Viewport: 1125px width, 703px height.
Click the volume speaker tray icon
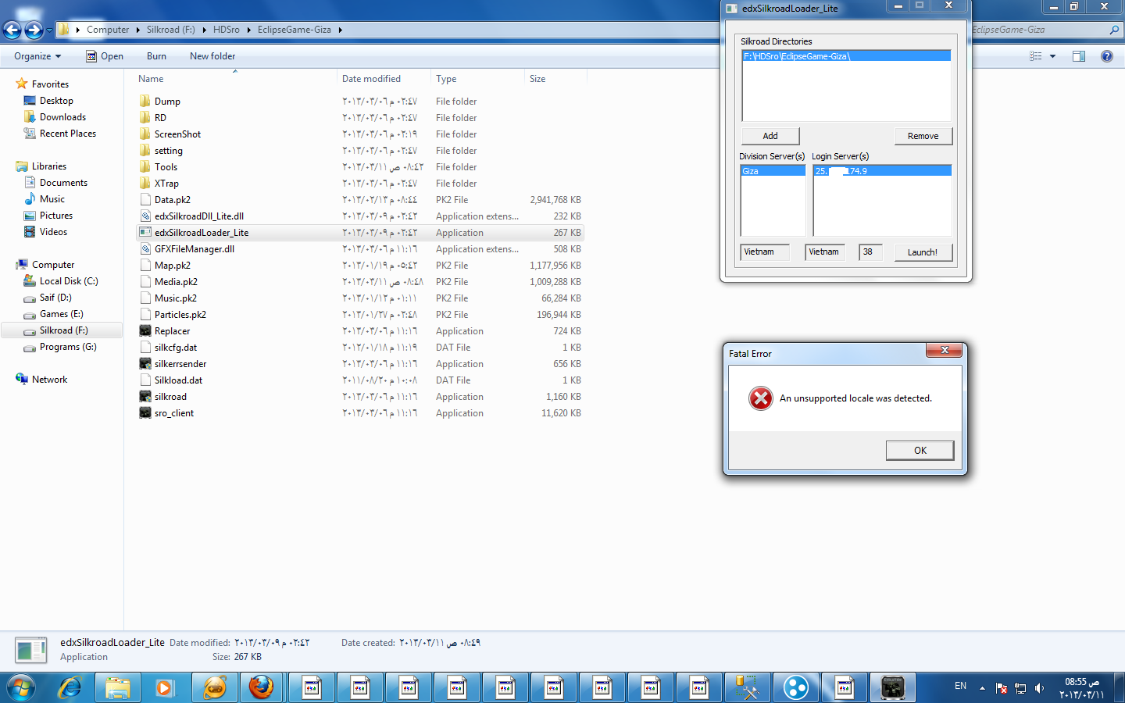pyautogui.click(x=1039, y=688)
